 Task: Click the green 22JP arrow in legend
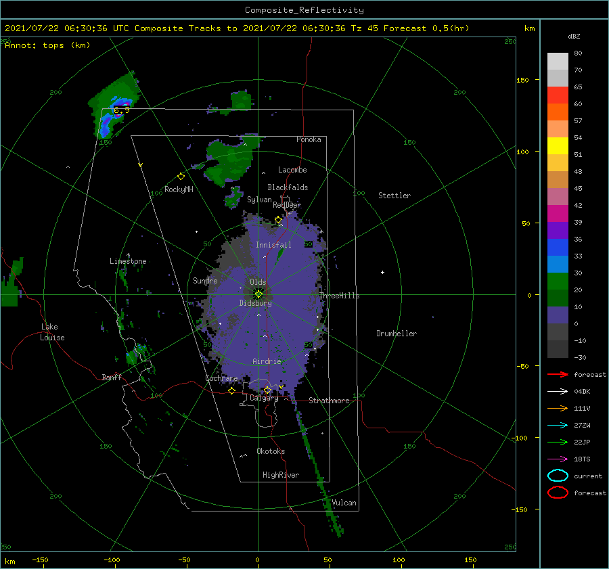click(558, 442)
